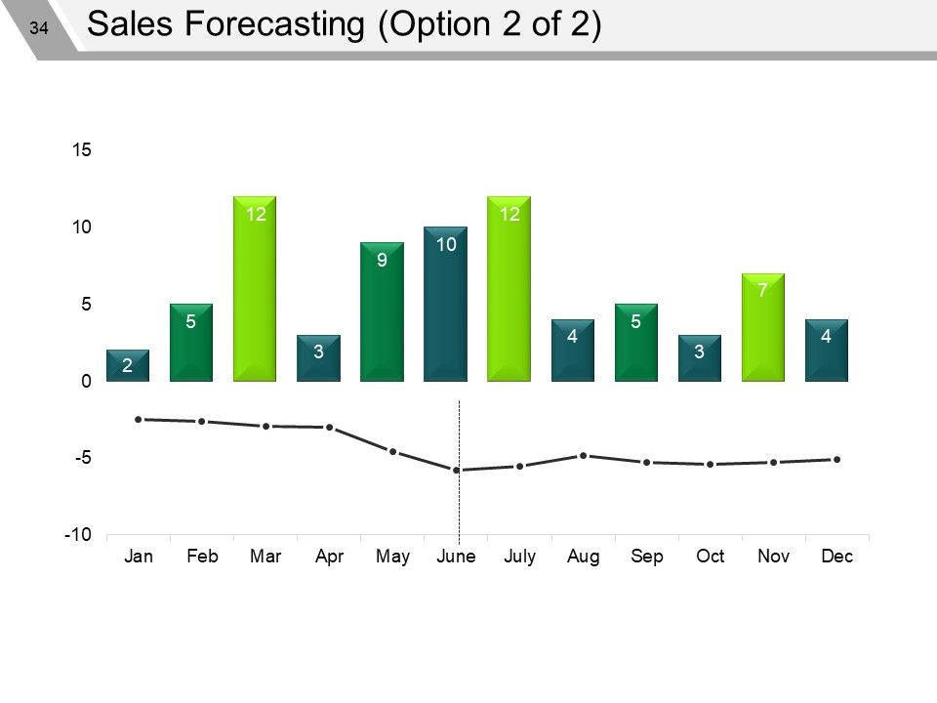Click the -10 value axis label
Screen dimensions: 937x703
pyautogui.click(x=78, y=534)
